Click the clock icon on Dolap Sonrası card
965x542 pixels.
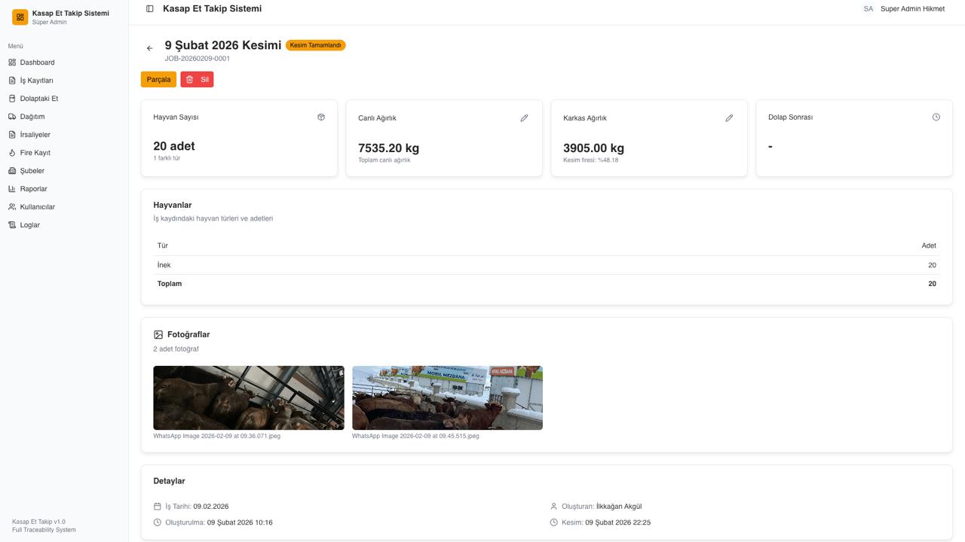pyautogui.click(x=936, y=117)
